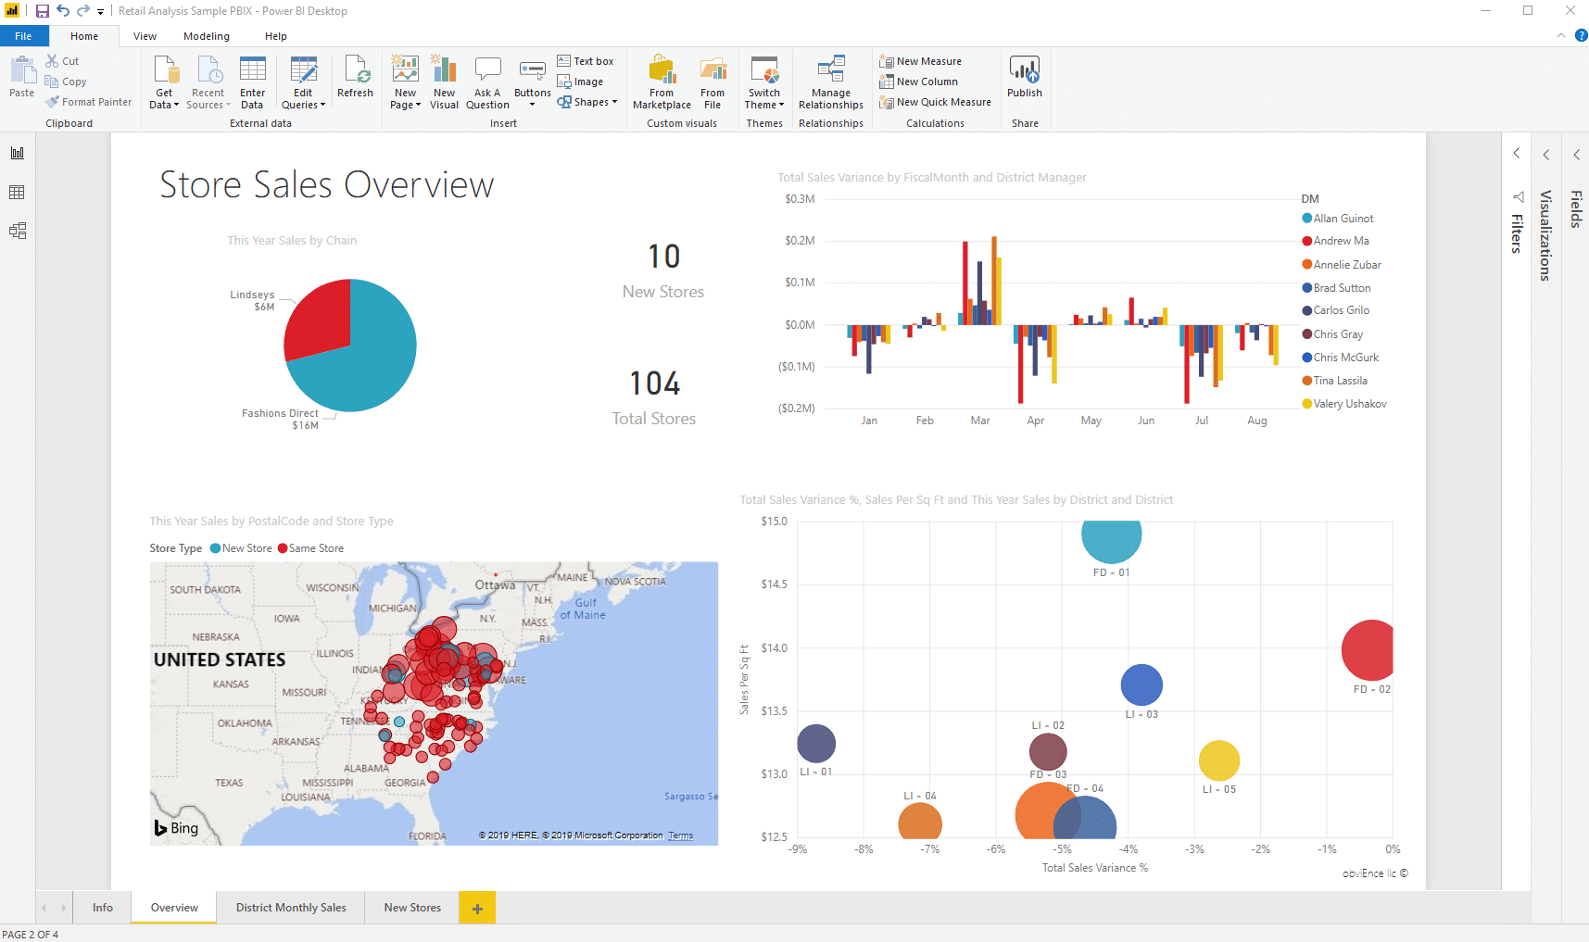Expand the collapsed Filters pane
The image size is (1589, 942).
tap(1516, 154)
